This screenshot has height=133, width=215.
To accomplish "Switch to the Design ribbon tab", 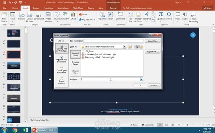I will [x=35, y=8].
